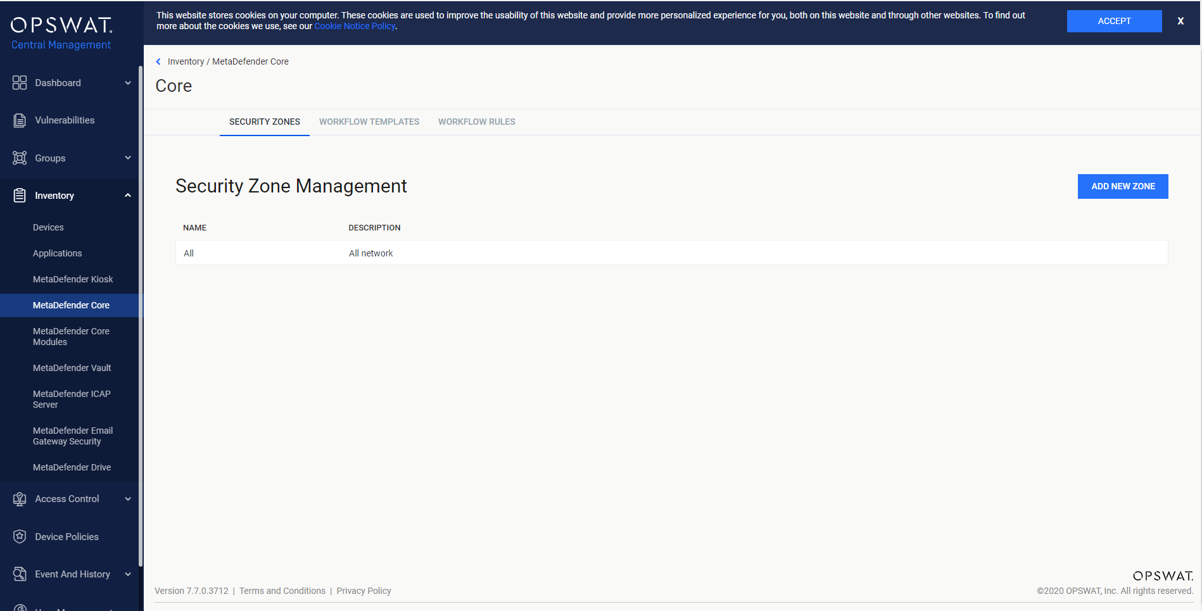The image size is (1202, 611).
Task: Open MetaDefender Core Modules
Action: 71,336
